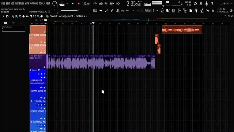Open the EDIT menu
Viewport: 234px width, 132px height.
tap(8, 3)
